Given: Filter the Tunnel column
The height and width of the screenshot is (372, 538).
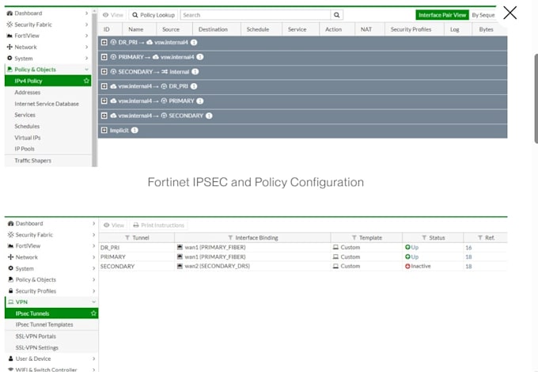Looking at the screenshot, I should click(127, 237).
